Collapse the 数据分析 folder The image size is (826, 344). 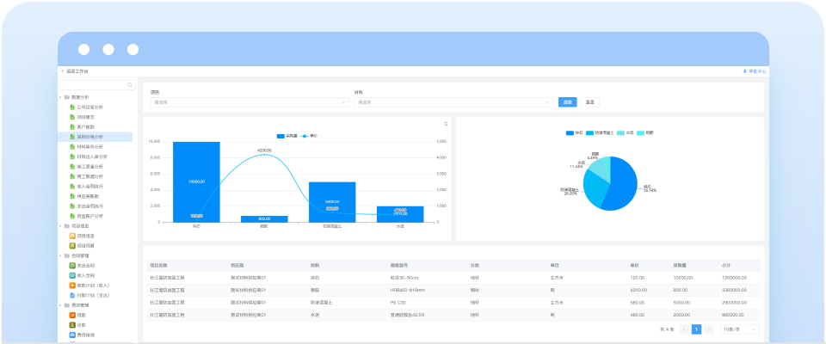60,97
